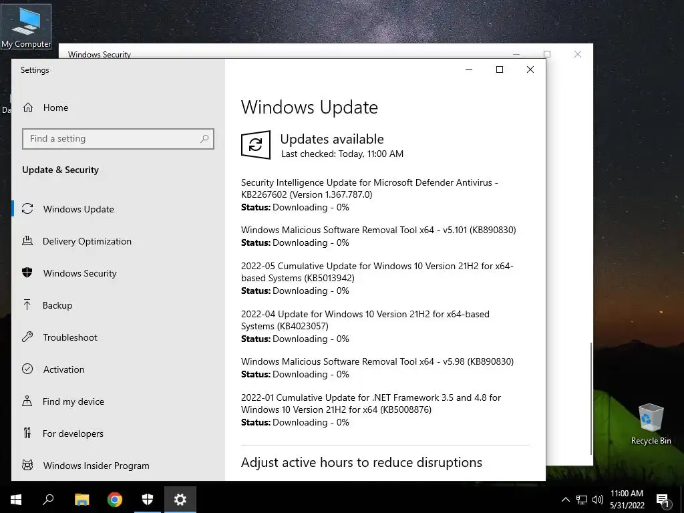
Task: Click the Updates available heading
Action: pos(332,139)
